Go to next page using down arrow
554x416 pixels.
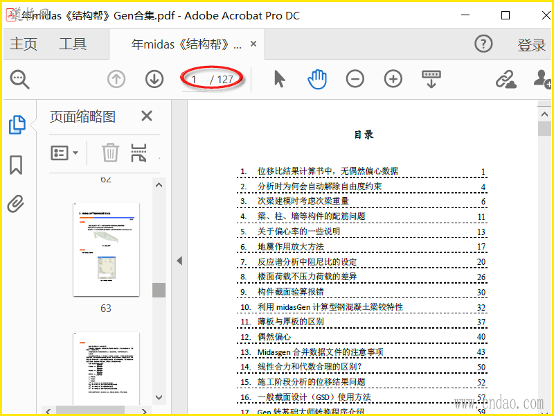(x=154, y=79)
